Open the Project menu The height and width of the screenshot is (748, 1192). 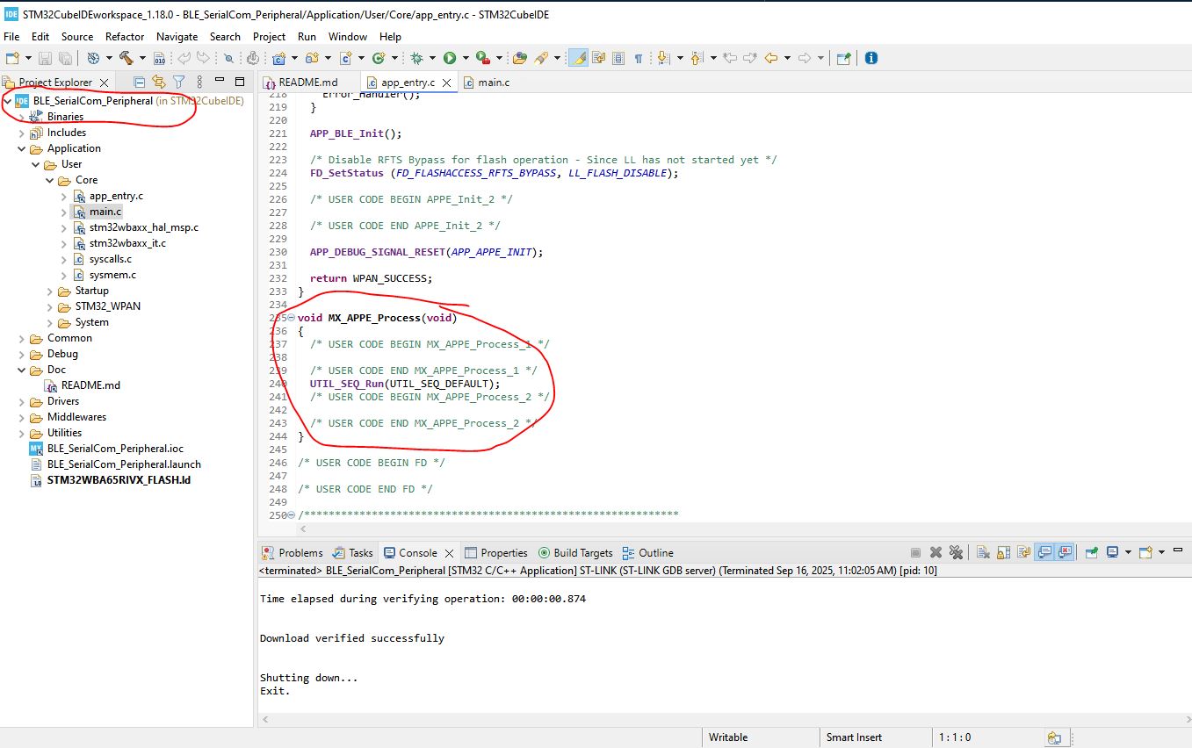tap(269, 37)
